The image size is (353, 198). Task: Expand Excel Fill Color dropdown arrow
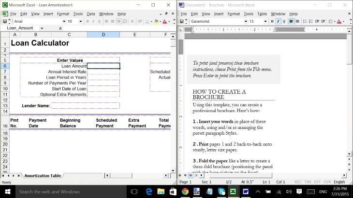[160, 21]
